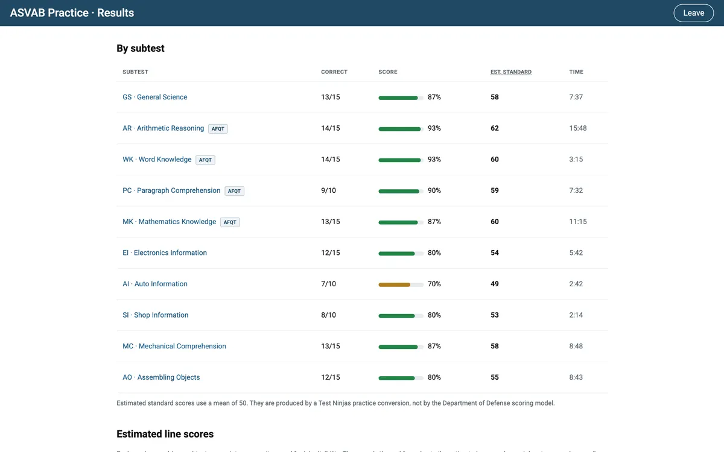Click the CORRECT column header
The height and width of the screenshot is (452, 724).
[334, 72]
